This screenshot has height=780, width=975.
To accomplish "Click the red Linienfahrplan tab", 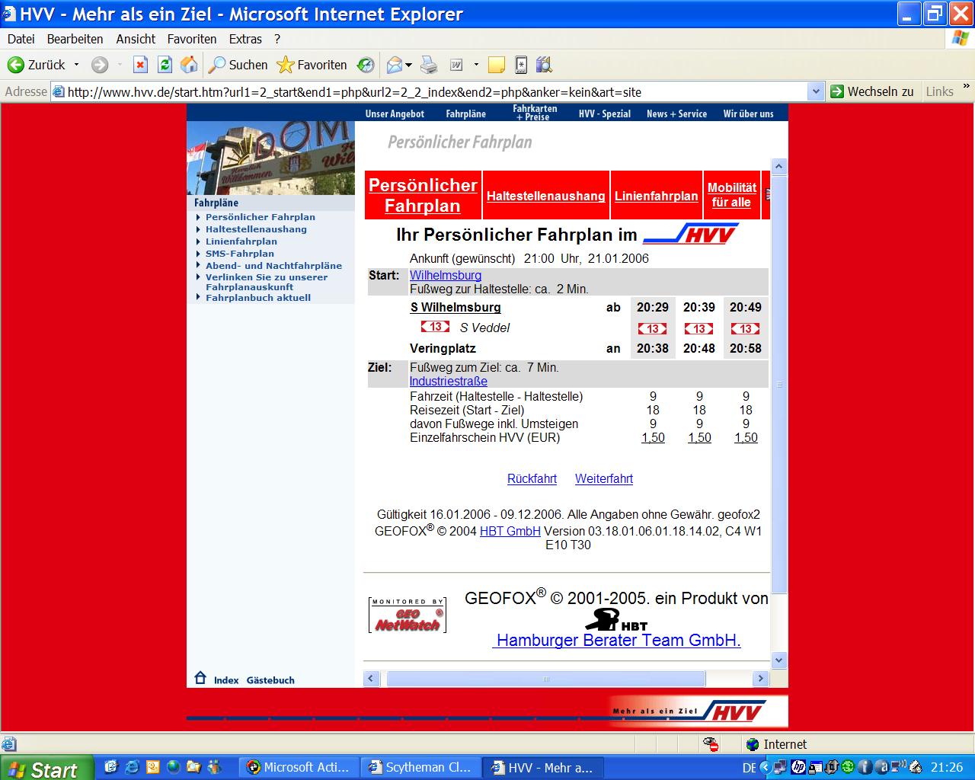I will (656, 196).
